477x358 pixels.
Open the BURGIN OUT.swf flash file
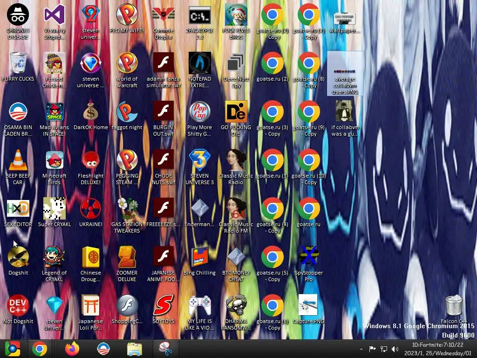pos(164,119)
